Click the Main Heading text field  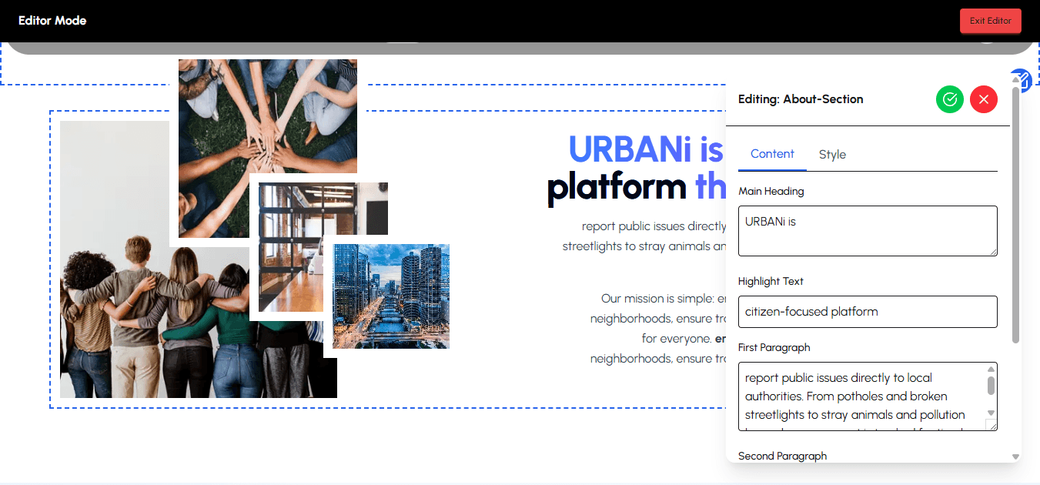tap(868, 231)
